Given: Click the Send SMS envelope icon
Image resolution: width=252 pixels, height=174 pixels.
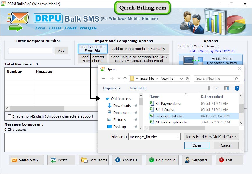Looking at the screenshot, I should point(14,160).
